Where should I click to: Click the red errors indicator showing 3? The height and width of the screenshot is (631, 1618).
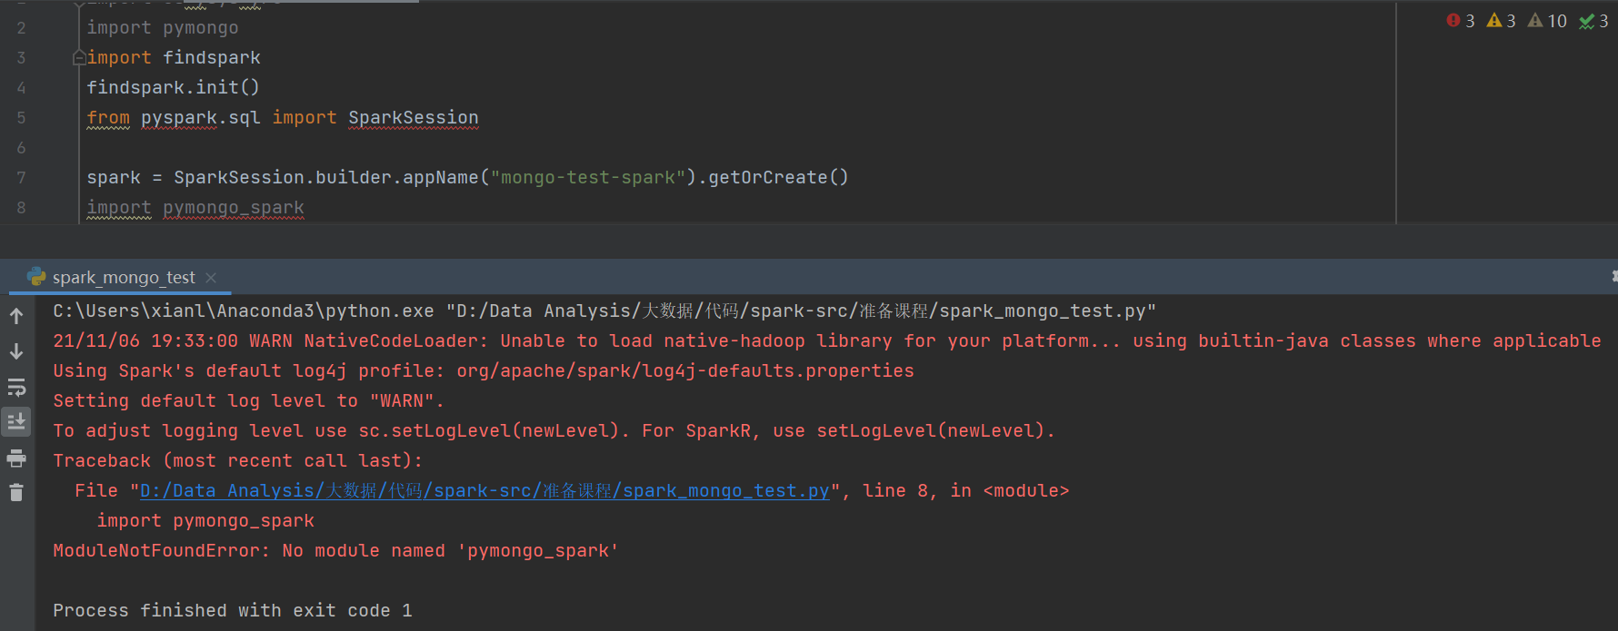coord(1460,21)
